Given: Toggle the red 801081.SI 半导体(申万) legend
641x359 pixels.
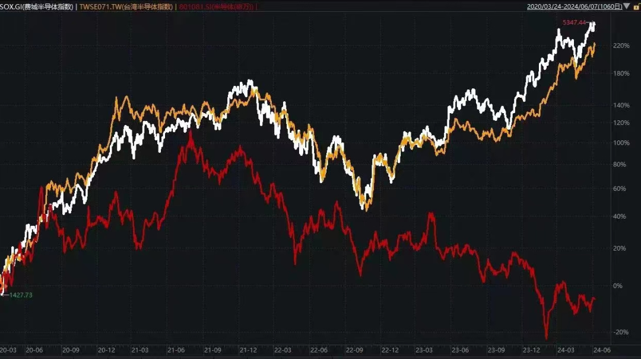Looking at the screenshot, I should 217,7.
